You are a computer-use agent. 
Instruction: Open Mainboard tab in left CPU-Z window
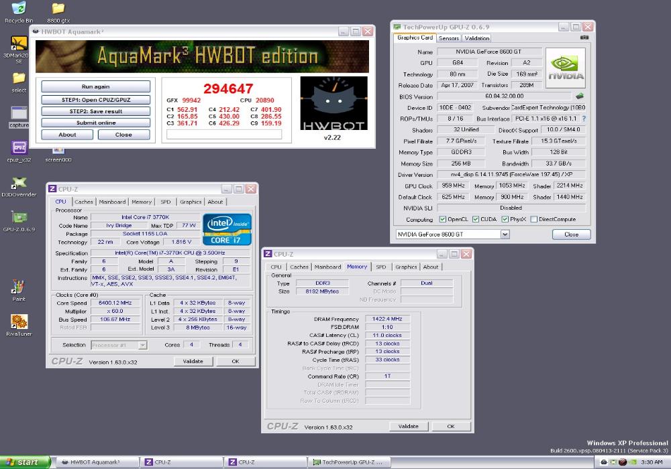tap(112, 202)
